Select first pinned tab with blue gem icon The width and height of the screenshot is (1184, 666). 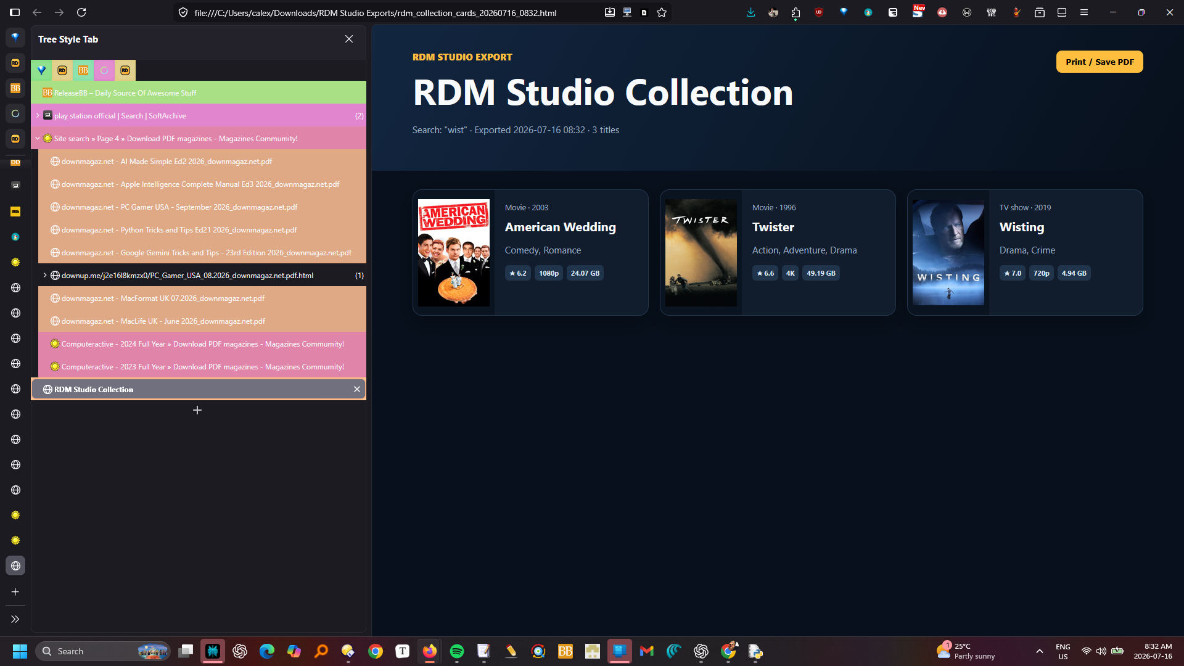tap(41, 70)
